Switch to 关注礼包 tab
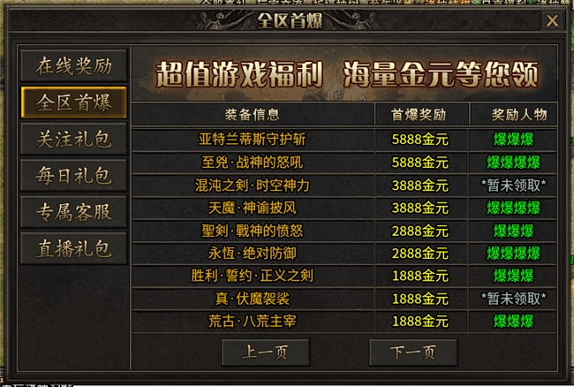This screenshot has width=574, height=387. (x=73, y=139)
